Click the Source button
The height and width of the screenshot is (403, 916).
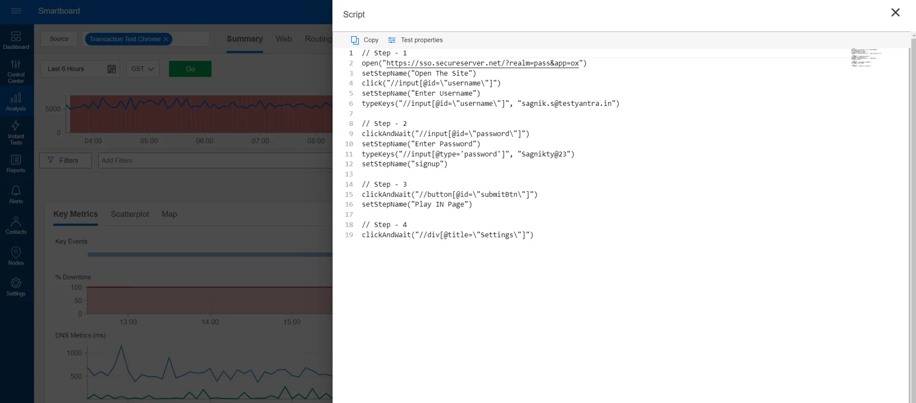tap(59, 39)
